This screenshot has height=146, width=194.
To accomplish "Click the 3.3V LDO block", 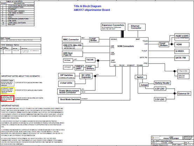I will [160, 99].
